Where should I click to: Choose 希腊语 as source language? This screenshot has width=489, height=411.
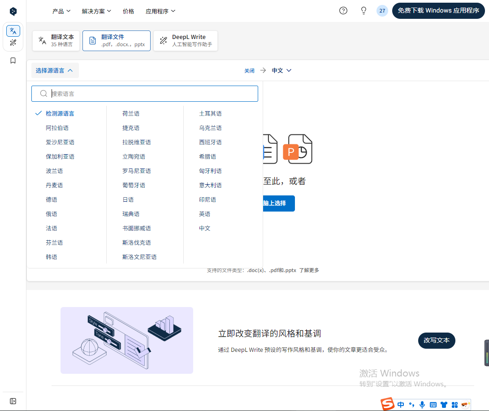point(208,156)
